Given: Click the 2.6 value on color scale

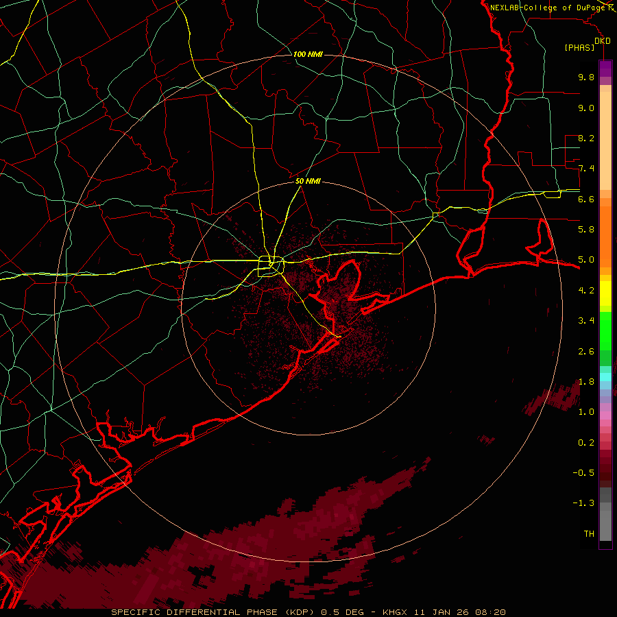Looking at the screenshot, I should (586, 352).
